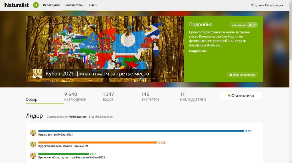Open Крым, финал Кубка-2021 project
Screen dimensions: 292x163
pyautogui.click(x=56, y=135)
